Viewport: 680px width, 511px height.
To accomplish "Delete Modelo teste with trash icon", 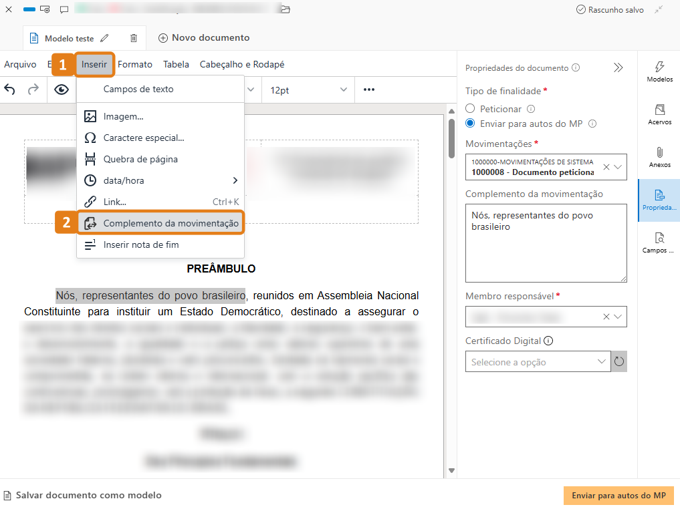I will [134, 38].
